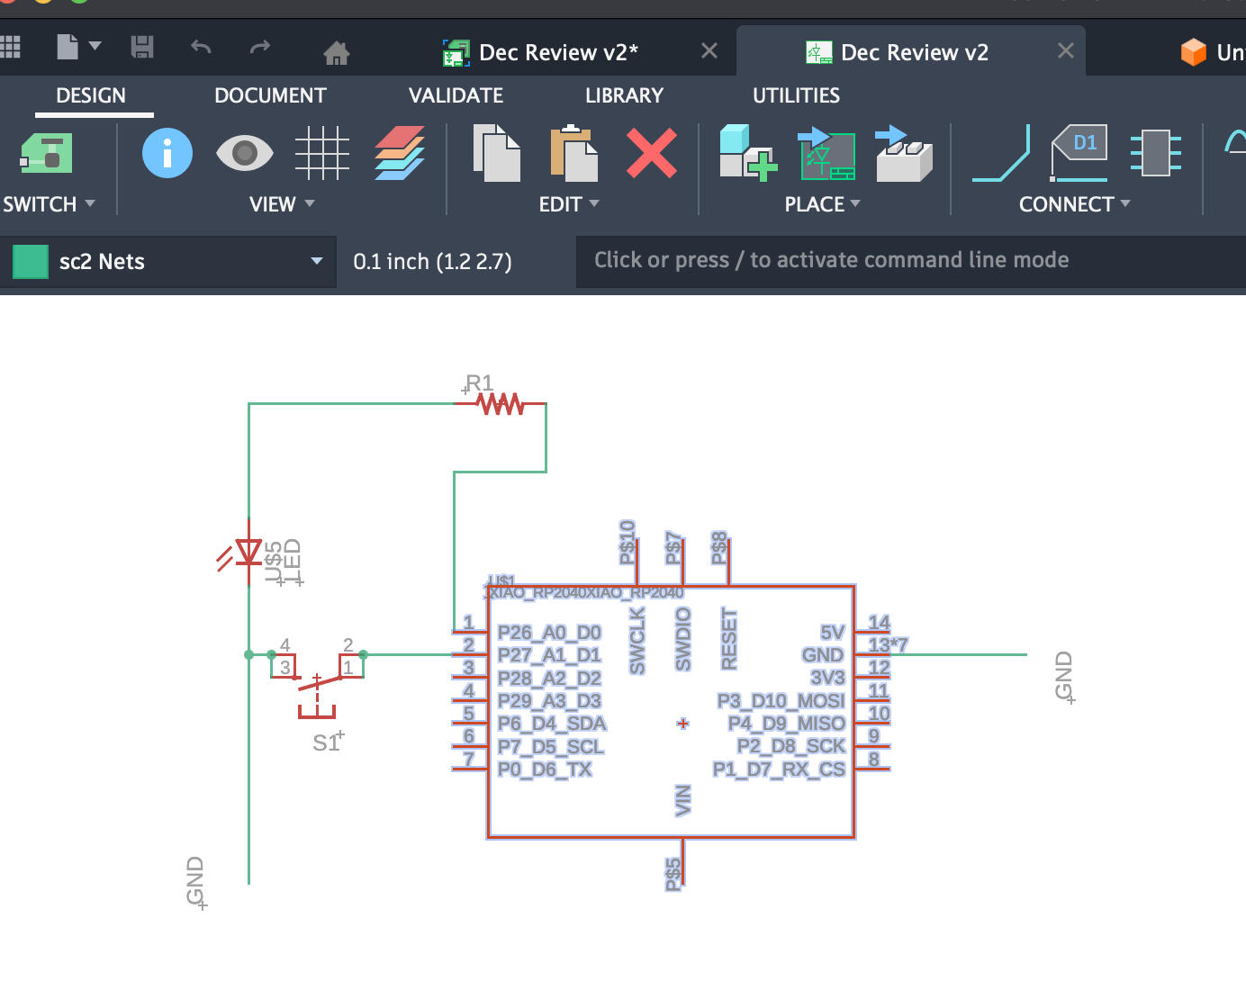This screenshot has width=1246, height=999.
Task: Expand the PLACE dropdown menu
Action: (822, 204)
